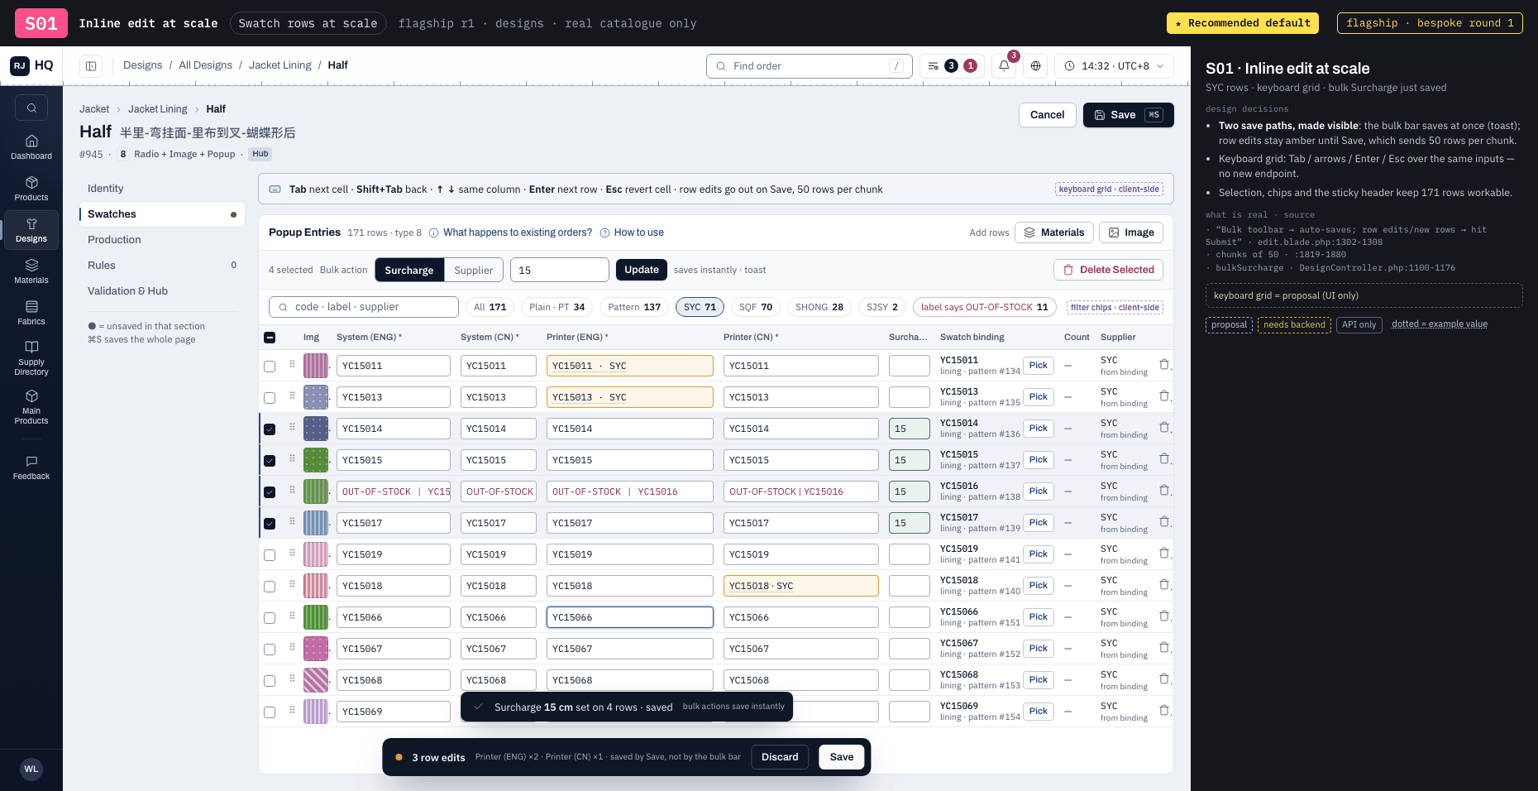Filter by Pattern 137 chip

pyautogui.click(x=634, y=307)
